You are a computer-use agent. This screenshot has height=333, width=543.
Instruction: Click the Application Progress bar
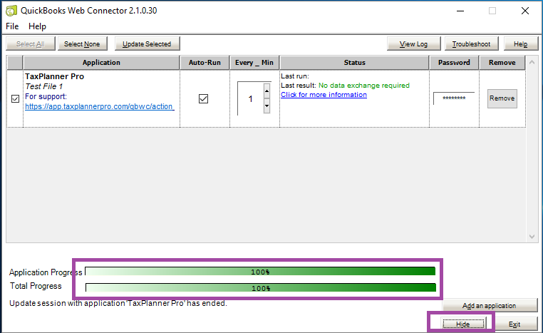[260, 272]
